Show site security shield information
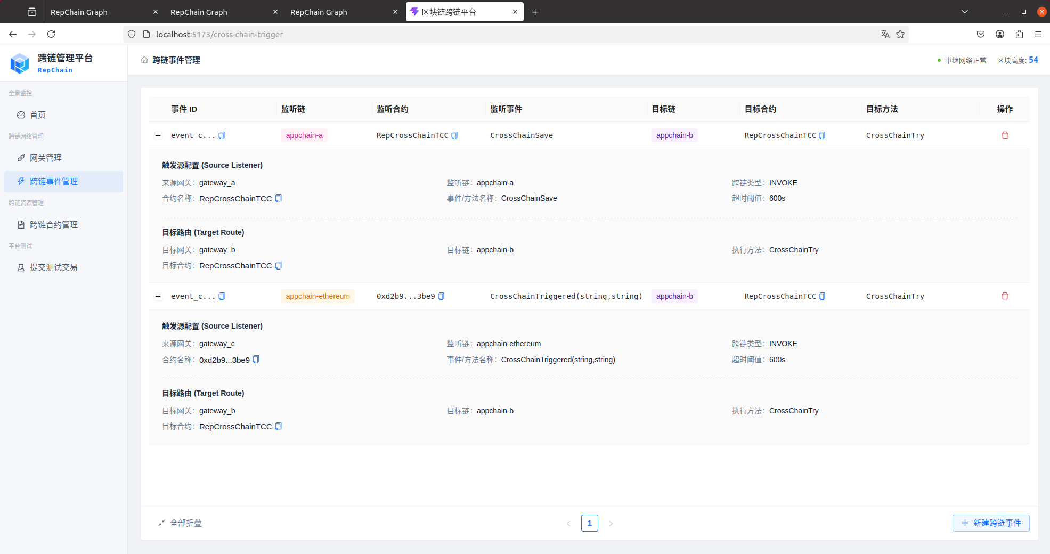The height and width of the screenshot is (554, 1050). (132, 34)
